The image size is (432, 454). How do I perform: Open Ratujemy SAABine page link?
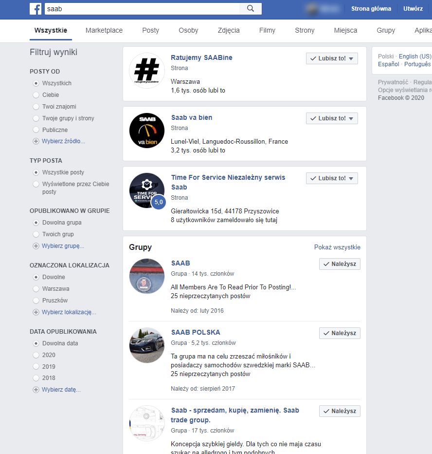click(x=201, y=57)
